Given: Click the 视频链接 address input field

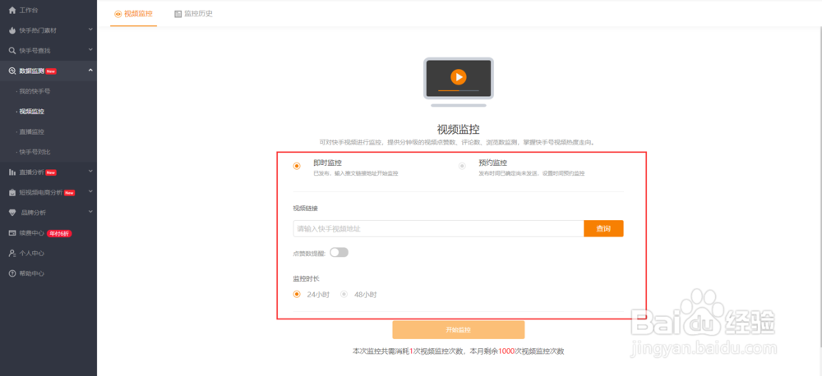Looking at the screenshot, I should 438,229.
